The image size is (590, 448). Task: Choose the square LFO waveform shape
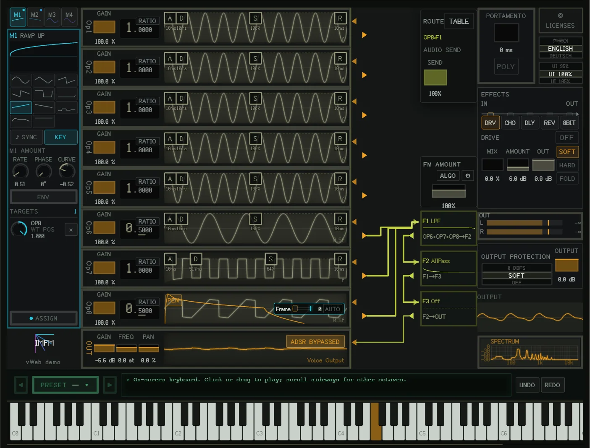tap(43, 93)
